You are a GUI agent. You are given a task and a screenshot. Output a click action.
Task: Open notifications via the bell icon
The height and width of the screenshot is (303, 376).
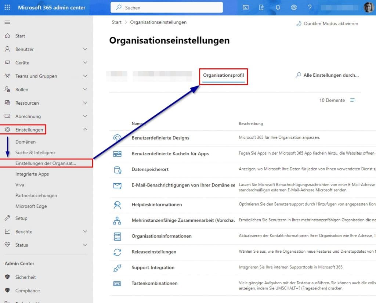278,7
